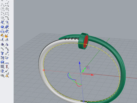This screenshot has height=103, width=137.
Task: Select the Align objects tool
Action: click(7, 67)
